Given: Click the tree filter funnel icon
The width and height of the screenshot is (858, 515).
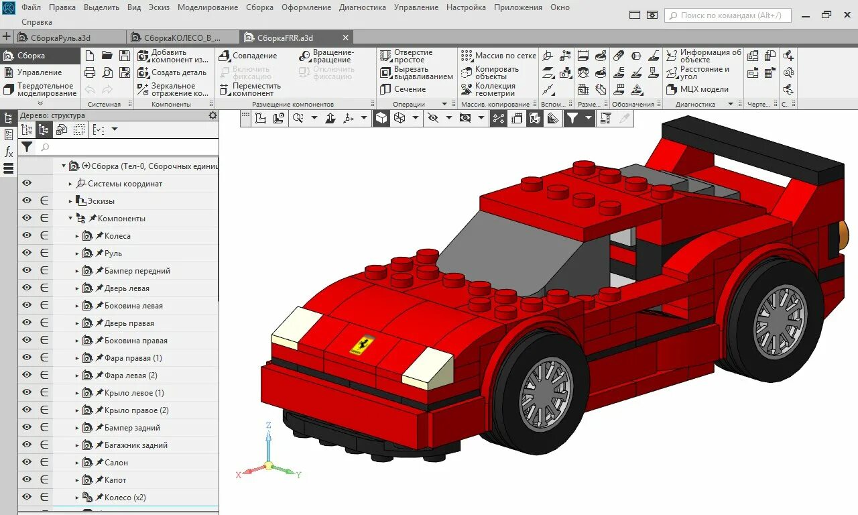Looking at the screenshot, I should point(26,147).
